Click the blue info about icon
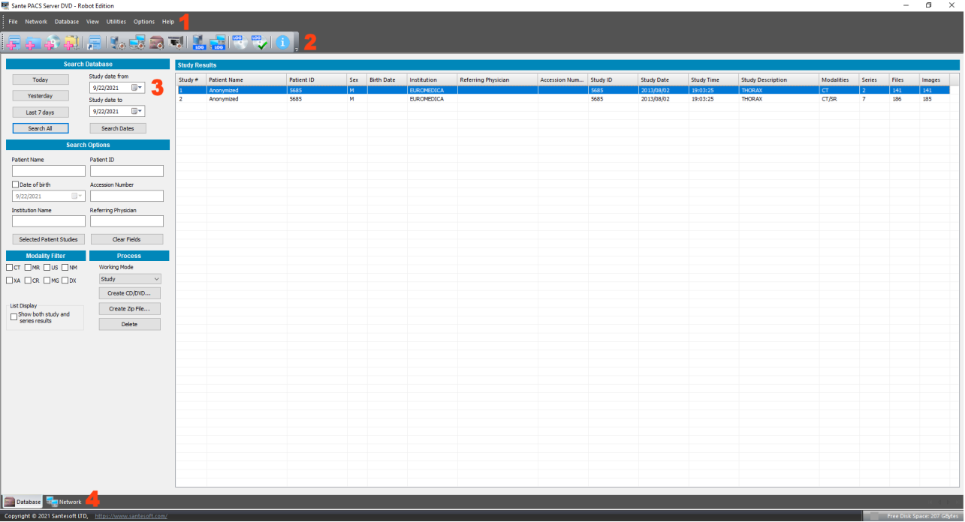 point(282,43)
